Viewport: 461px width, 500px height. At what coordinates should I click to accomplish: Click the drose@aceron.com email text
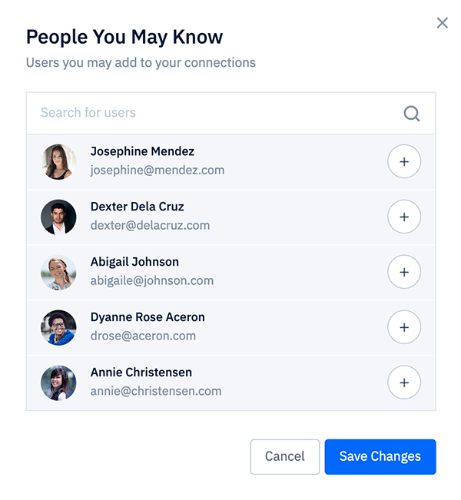[x=143, y=336]
